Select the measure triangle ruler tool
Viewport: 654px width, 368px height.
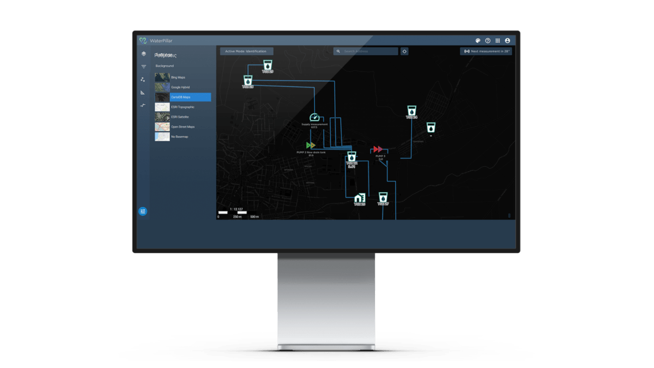(143, 93)
